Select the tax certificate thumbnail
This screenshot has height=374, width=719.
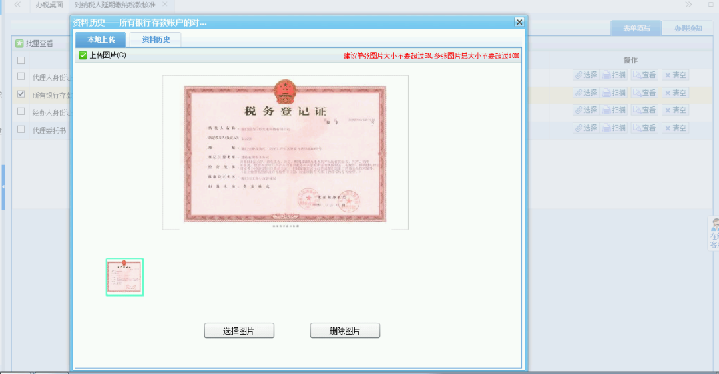(x=124, y=278)
